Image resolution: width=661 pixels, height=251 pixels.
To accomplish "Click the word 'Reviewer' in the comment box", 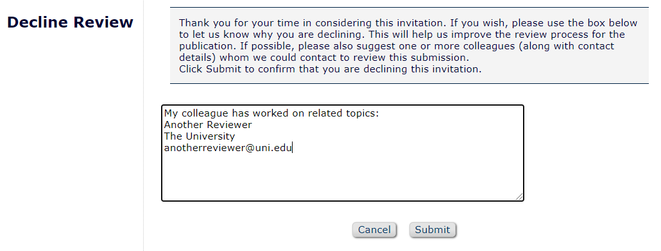I will (x=231, y=125).
